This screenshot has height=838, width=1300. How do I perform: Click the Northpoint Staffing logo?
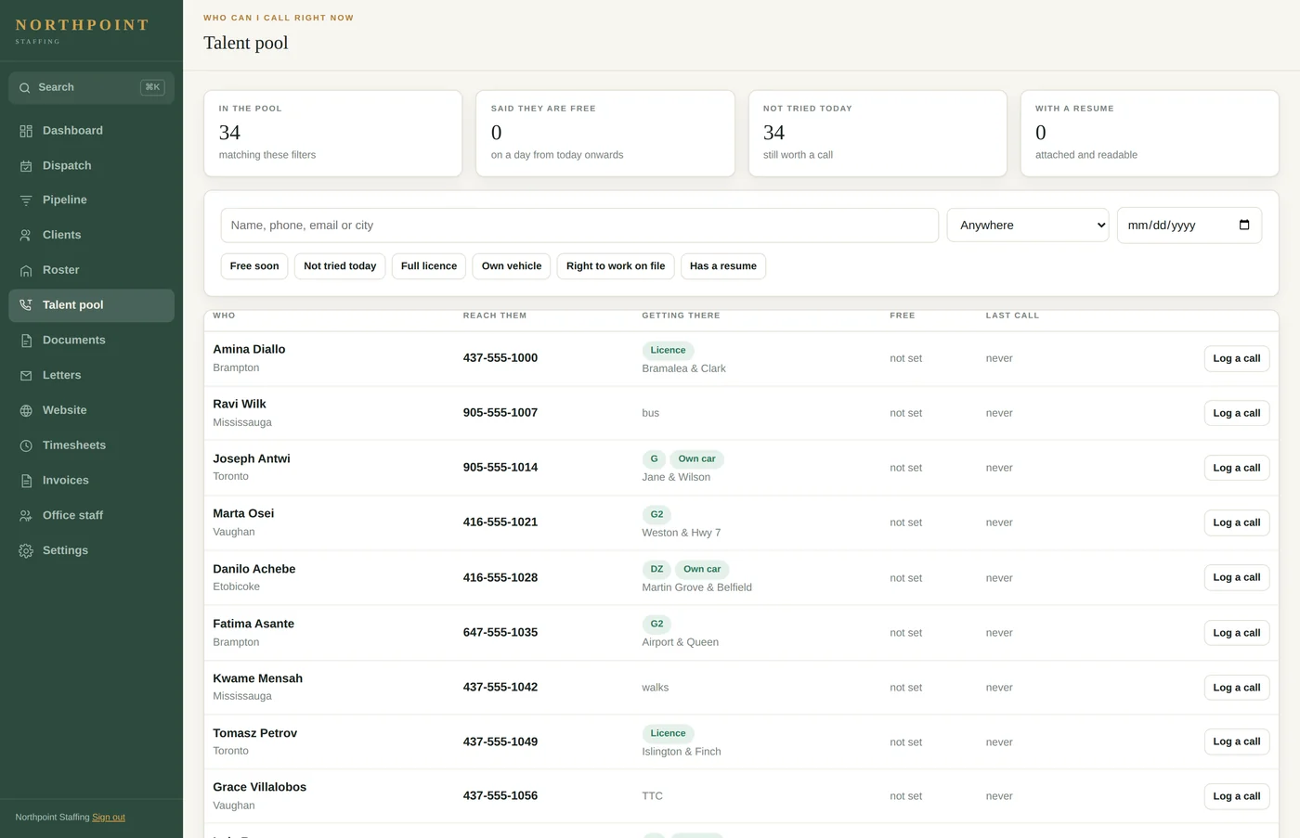click(83, 31)
